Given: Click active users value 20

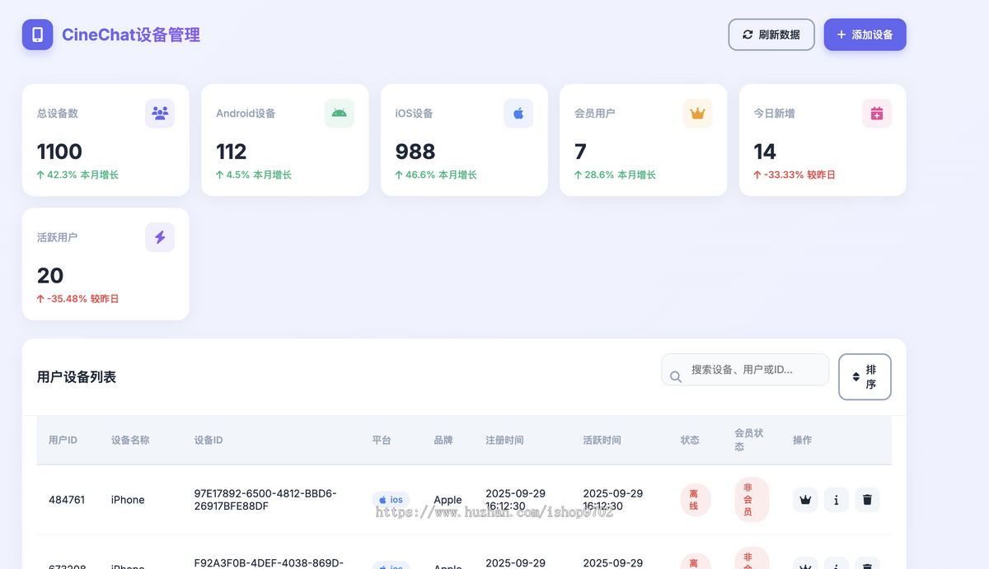Looking at the screenshot, I should pyautogui.click(x=50, y=275).
